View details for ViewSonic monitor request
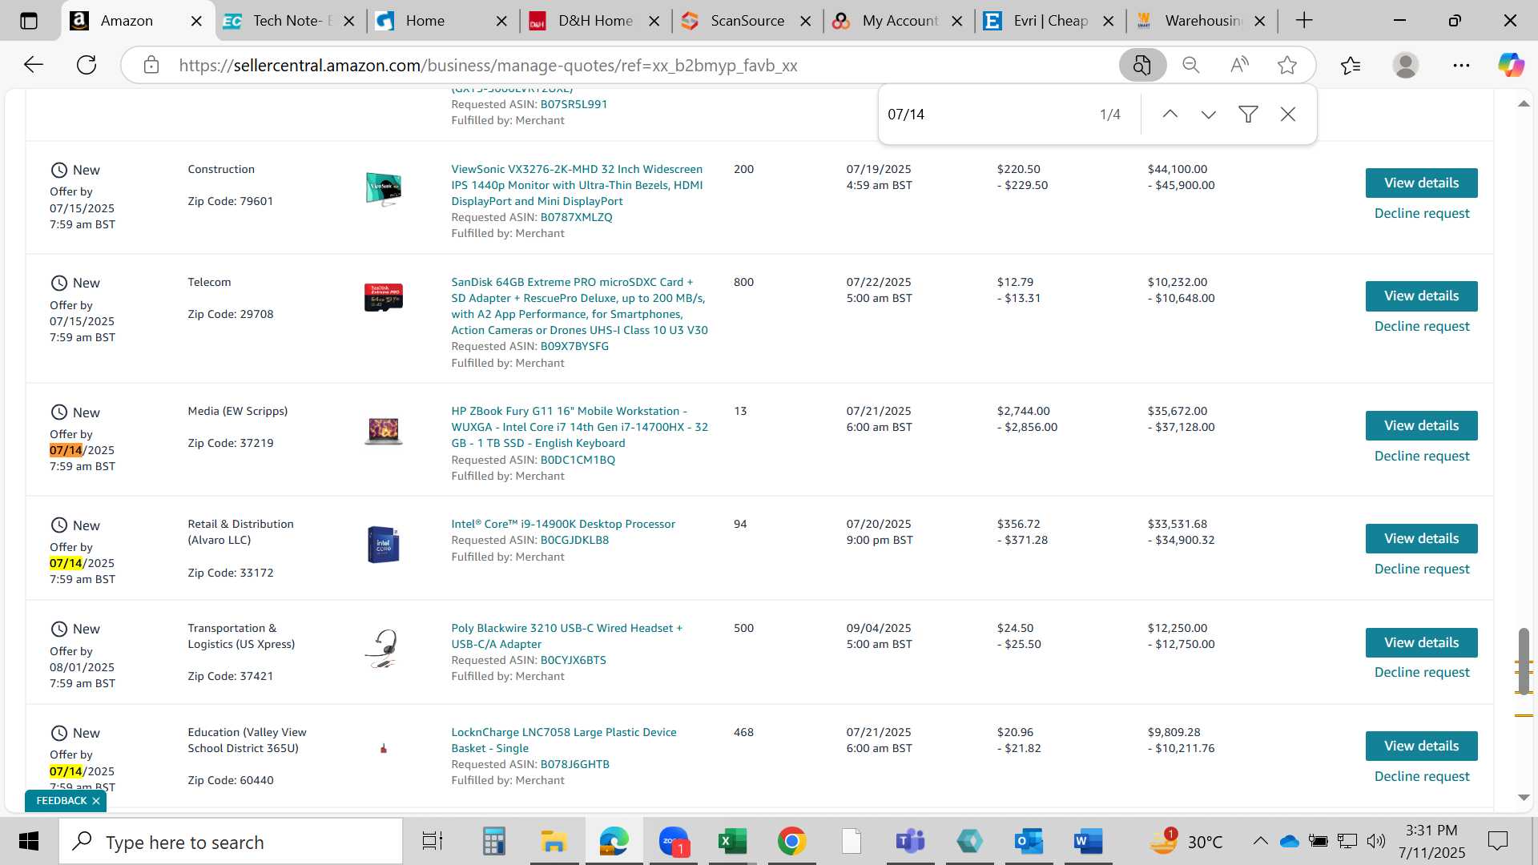Image resolution: width=1538 pixels, height=865 pixels. point(1421,183)
